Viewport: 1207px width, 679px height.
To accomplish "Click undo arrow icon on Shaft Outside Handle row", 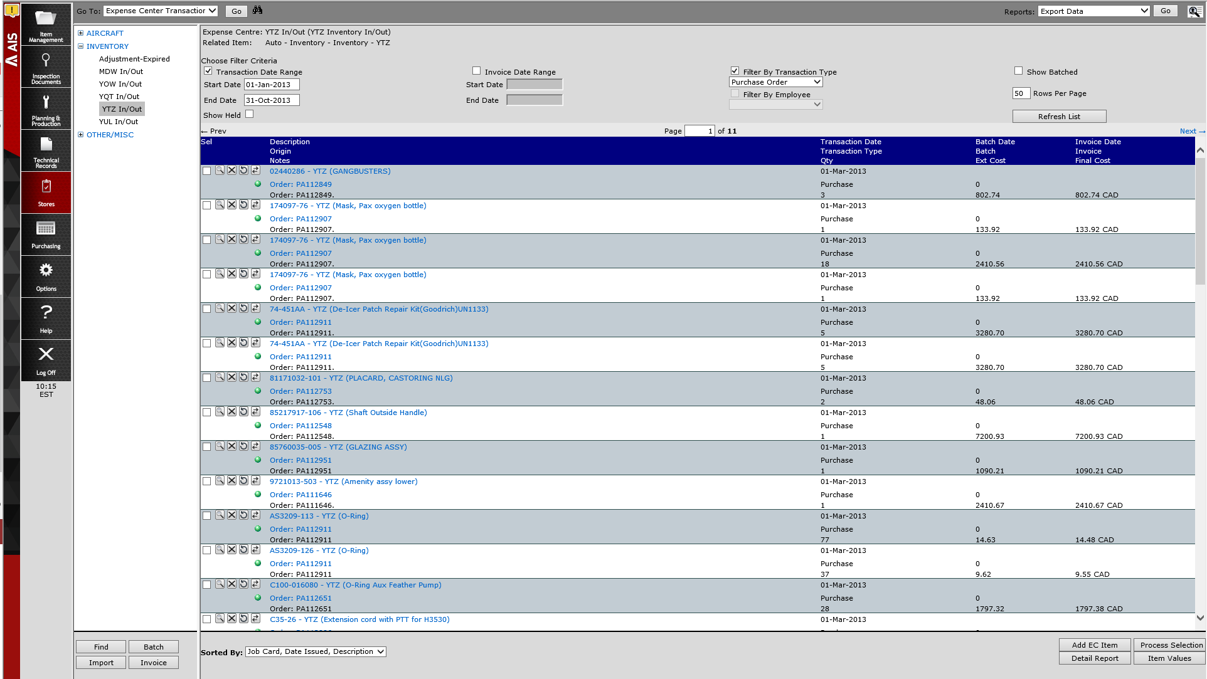I will click(x=243, y=412).
